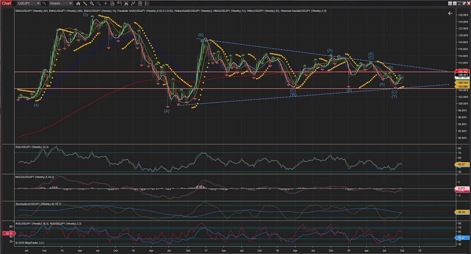Viewport: 471px width, 254px height.
Task: Open the USDJPY instrument dropdown
Action: tap(28, 3)
